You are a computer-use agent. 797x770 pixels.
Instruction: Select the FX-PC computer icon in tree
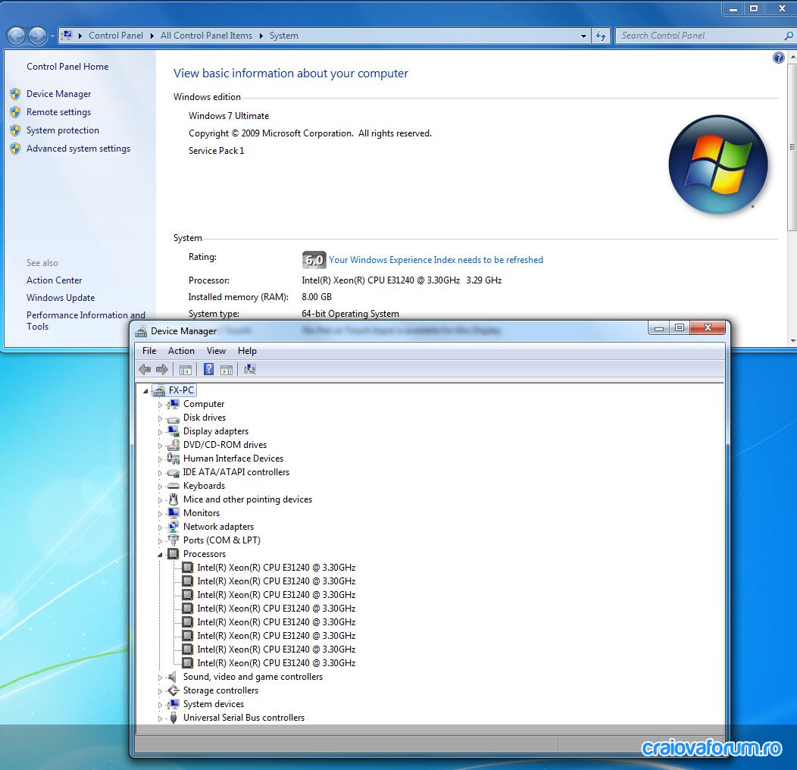158,390
